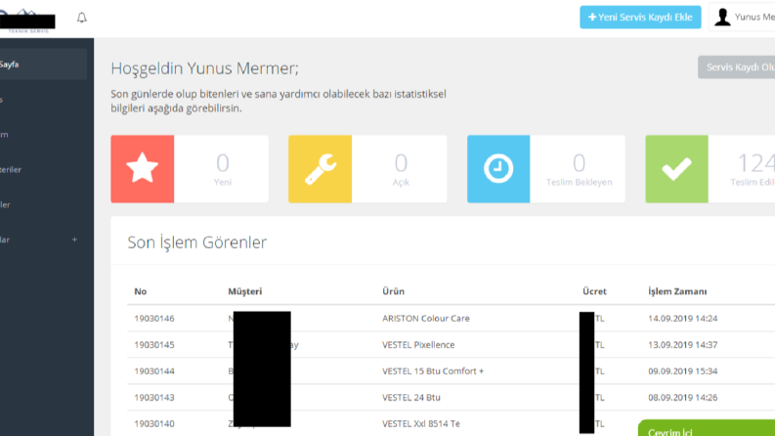775x436 pixels.
Task: Click VESTEL Pixellence product cell
Action: coord(418,344)
